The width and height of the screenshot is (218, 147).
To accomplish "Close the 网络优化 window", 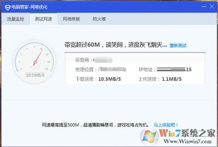I will 212,7.
